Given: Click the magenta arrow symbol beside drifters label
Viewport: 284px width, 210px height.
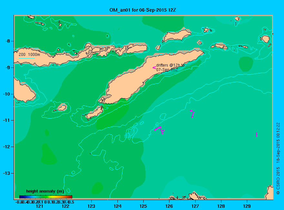Looking at the screenshot, I should (154, 68).
